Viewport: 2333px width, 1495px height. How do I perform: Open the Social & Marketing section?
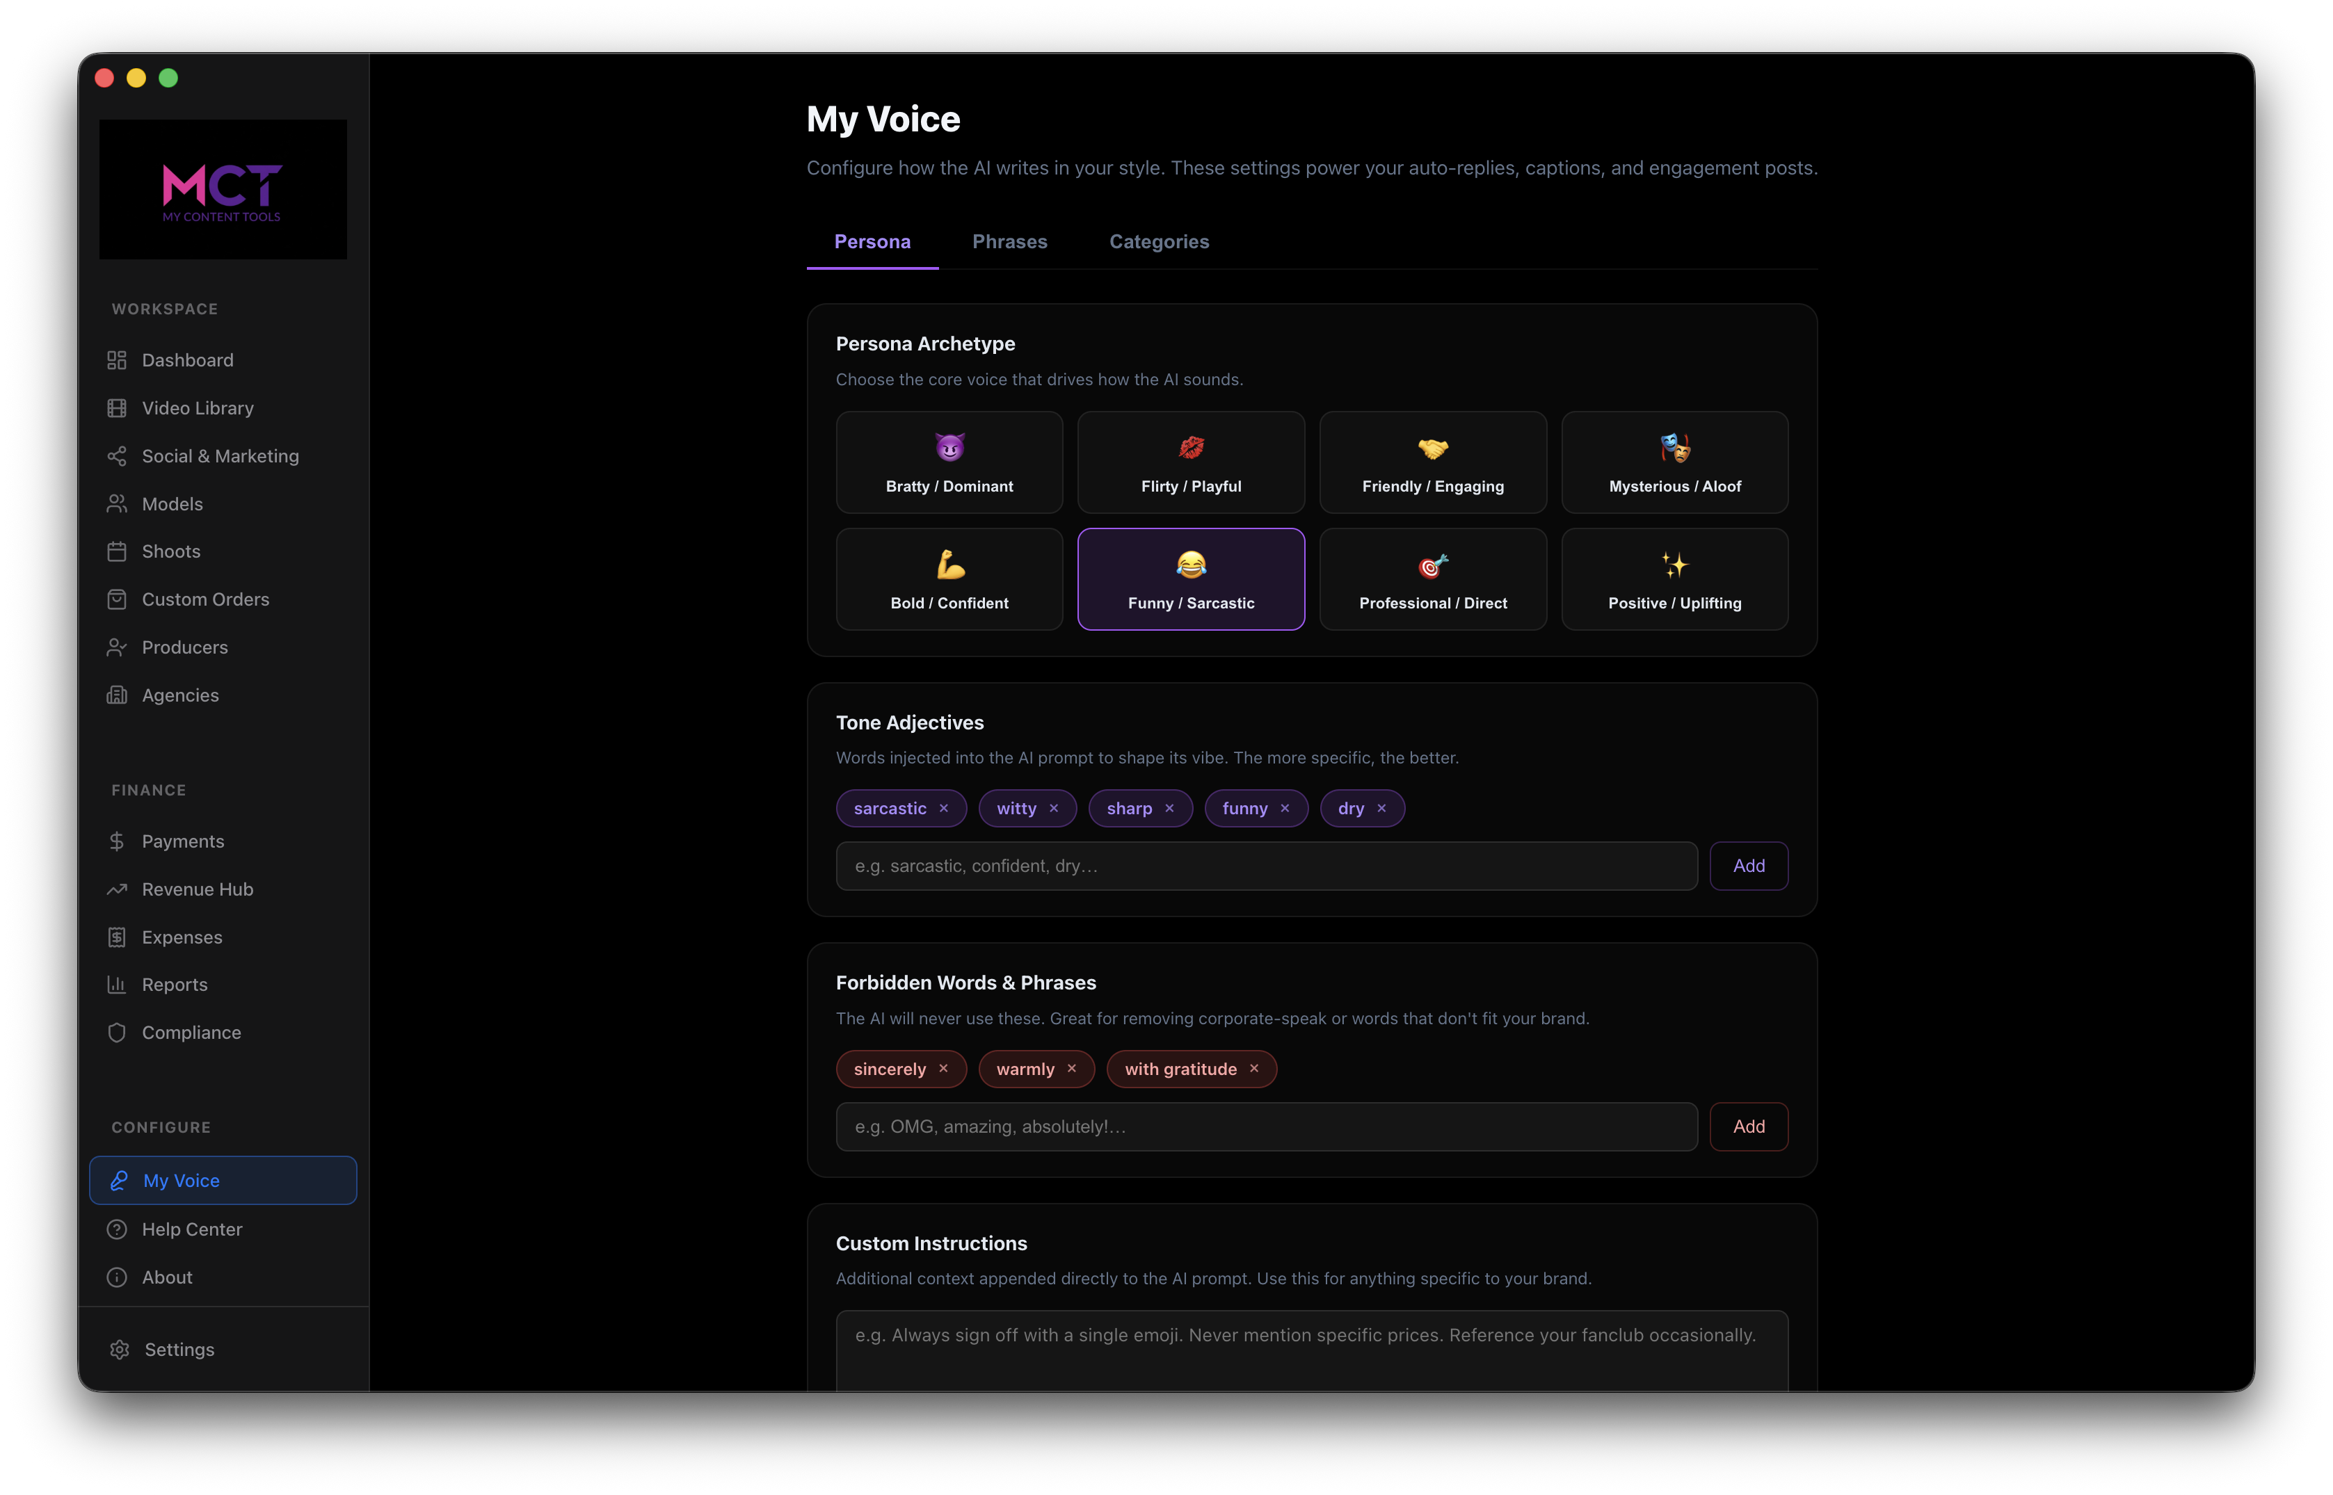219,455
